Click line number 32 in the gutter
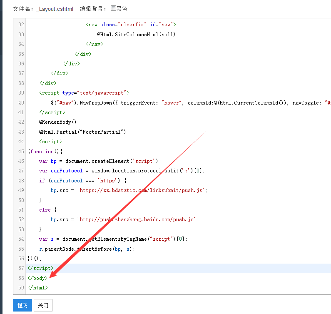The height and width of the screenshot is (314, 331). tap(21, 25)
